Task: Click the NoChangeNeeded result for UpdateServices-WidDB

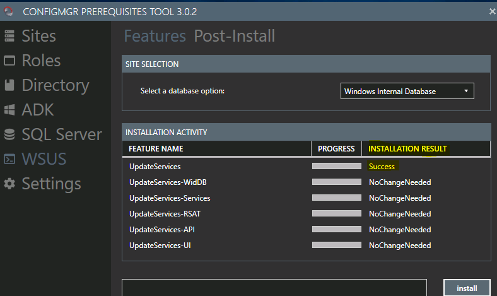Action: click(400, 182)
